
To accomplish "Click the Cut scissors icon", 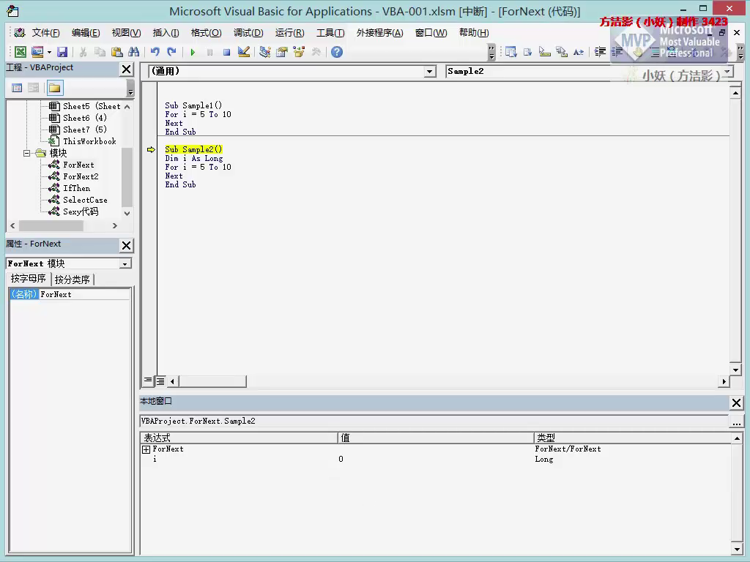I will tap(83, 52).
